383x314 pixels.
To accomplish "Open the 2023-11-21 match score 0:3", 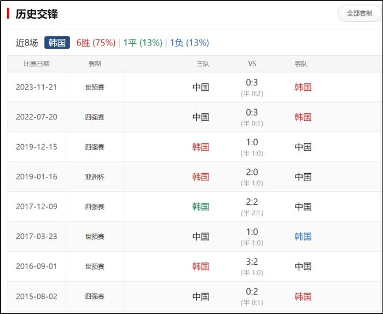I will click(x=252, y=82).
